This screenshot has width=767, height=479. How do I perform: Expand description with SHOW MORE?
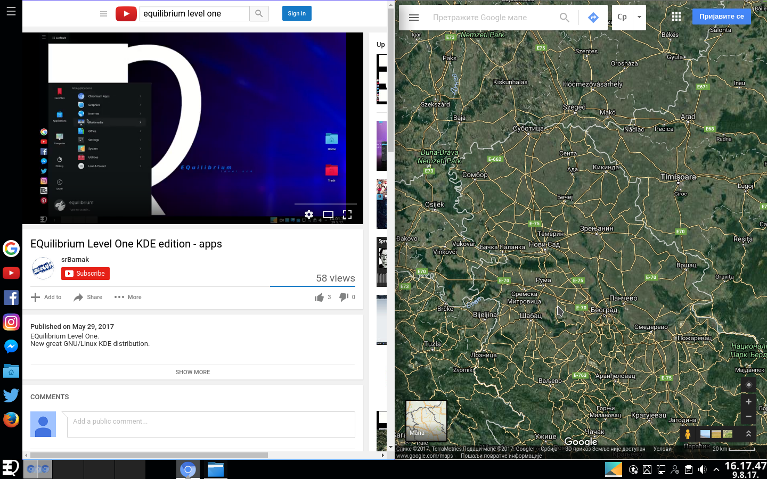click(193, 372)
